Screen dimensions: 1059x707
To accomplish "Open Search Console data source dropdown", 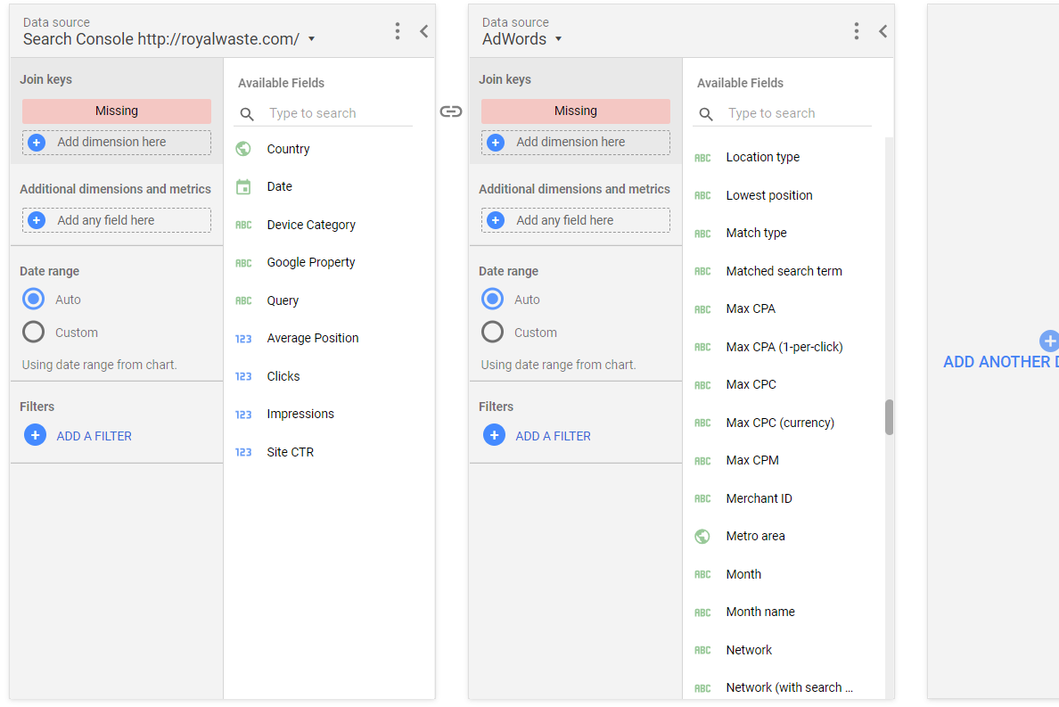I will (311, 39).
